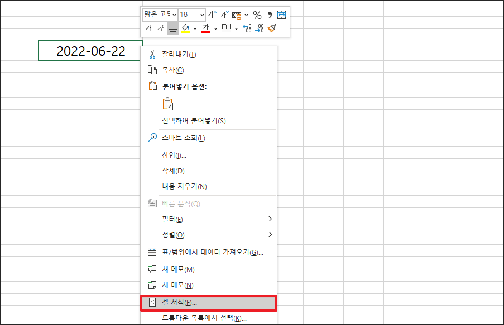Open the font name dropdown
The height and width of the screenshot is (325, 504).
coord(174,15)
